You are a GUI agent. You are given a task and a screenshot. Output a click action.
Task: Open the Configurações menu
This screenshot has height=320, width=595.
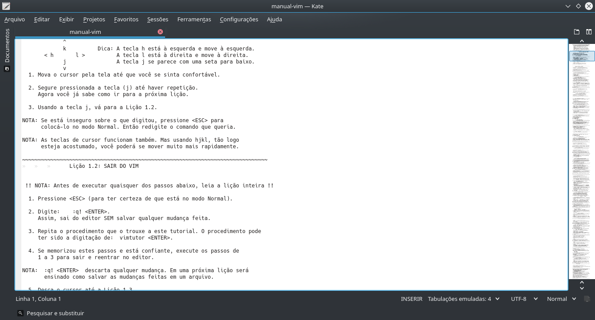click(239, 19)
